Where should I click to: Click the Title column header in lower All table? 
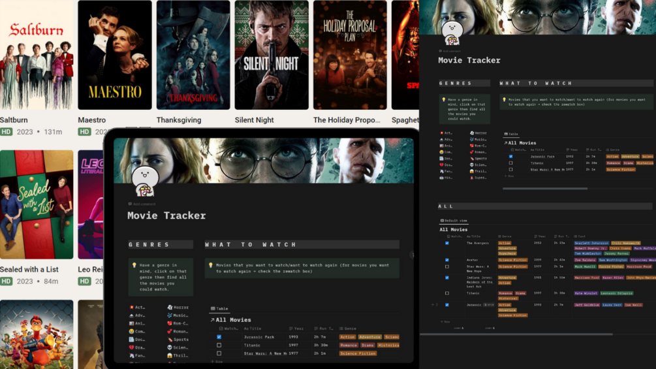(x=473, y=236)
